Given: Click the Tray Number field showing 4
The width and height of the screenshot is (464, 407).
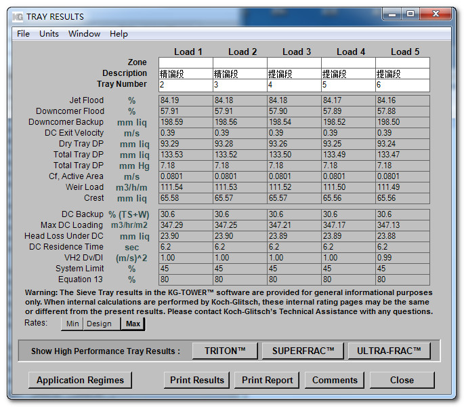Looking at the screenshot, I should pos(294,85).
